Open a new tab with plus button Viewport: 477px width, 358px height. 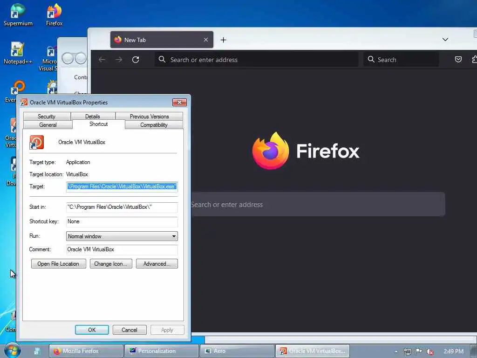223,40
